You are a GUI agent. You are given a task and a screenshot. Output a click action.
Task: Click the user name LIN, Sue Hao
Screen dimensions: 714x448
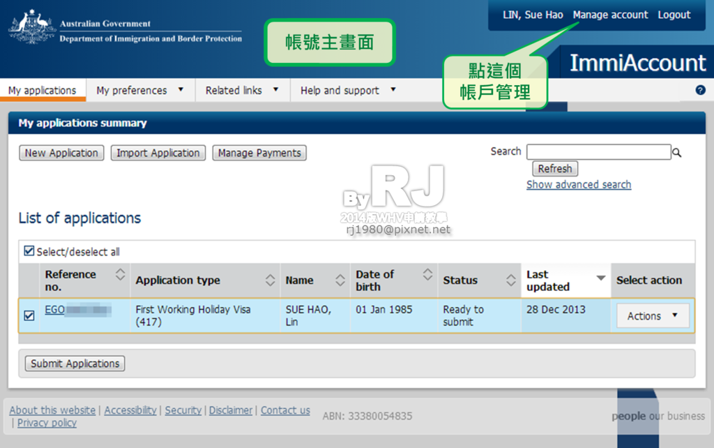[x=533, y=15]
